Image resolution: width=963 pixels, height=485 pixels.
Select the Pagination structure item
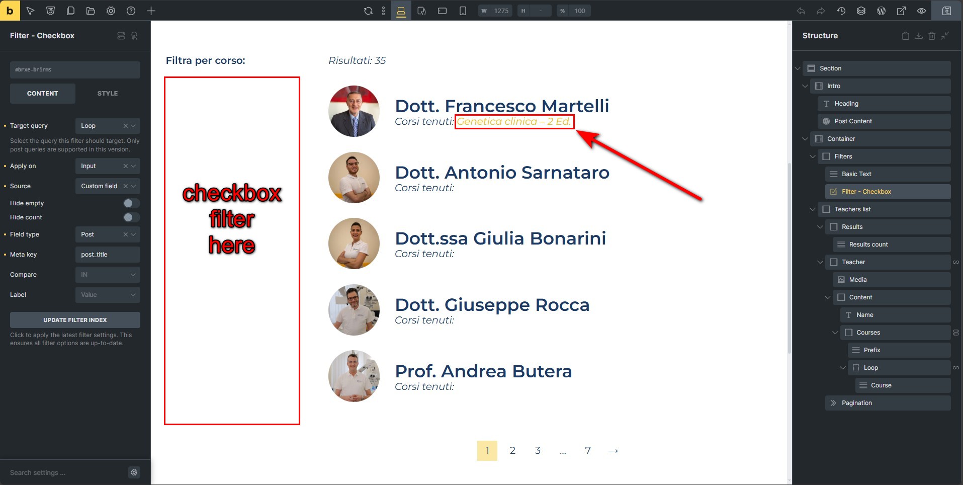[888, 403]
